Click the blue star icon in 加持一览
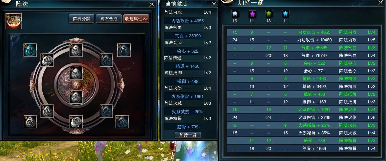Screen dimensions: 386x161 [x=285, y=14]
